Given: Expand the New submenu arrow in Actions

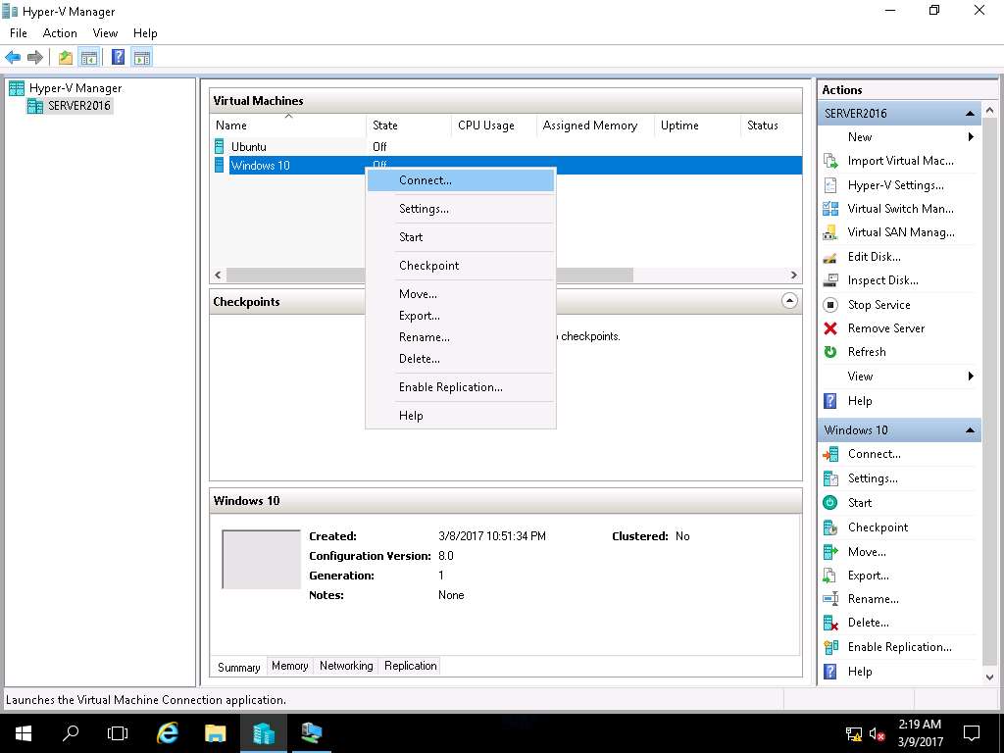Looking at the screenshot, I should click(x=971, y=137).
